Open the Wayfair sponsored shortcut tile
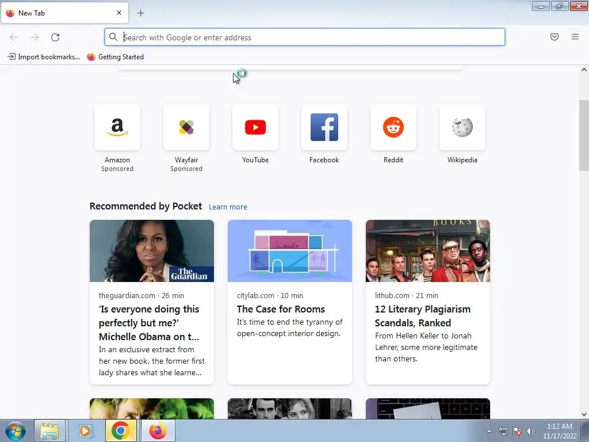This screenshot has height=442, width=589. tap(186, 128)
